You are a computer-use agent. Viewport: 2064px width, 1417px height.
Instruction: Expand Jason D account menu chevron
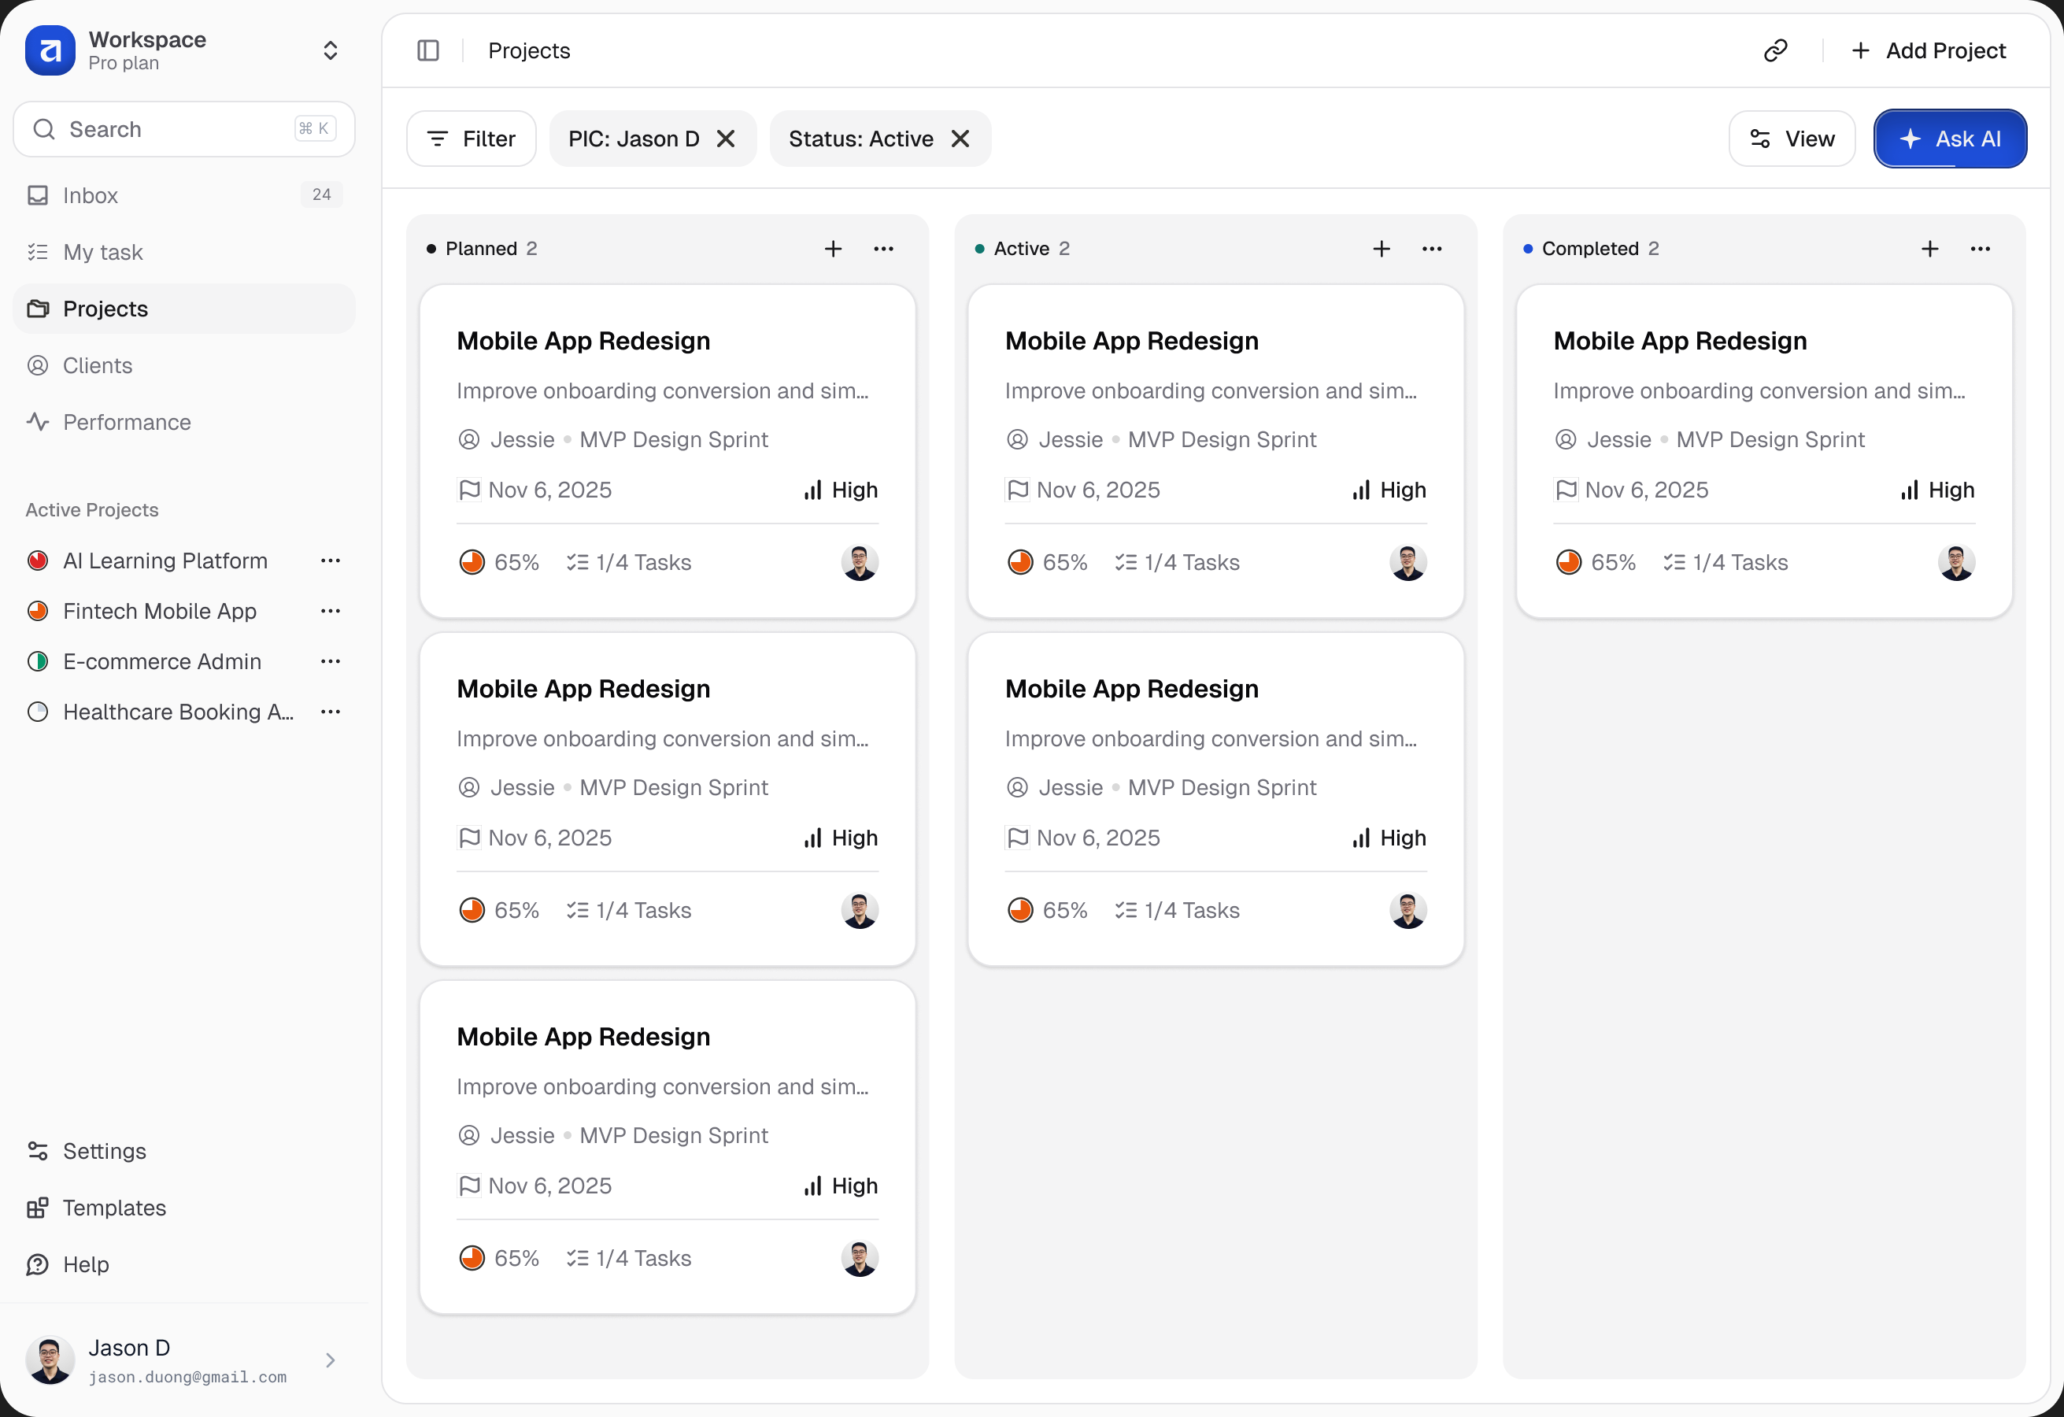tap(331, 1361)
